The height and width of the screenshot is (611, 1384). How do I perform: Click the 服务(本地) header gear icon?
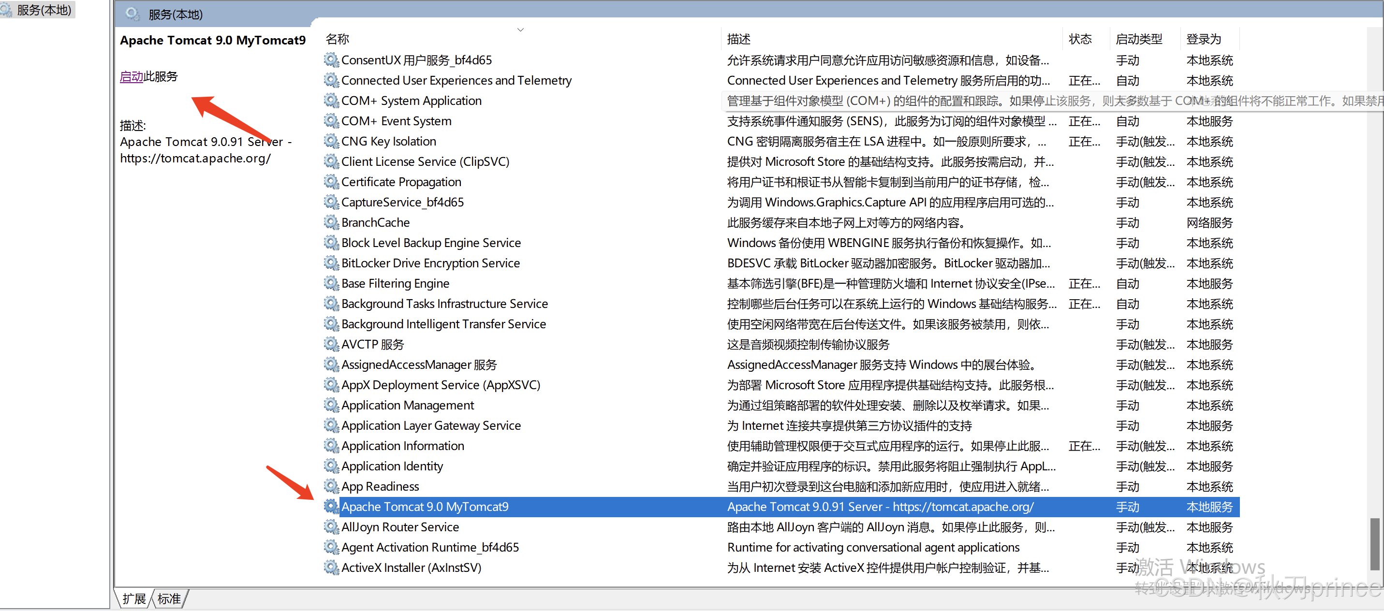tap(132, 14)
